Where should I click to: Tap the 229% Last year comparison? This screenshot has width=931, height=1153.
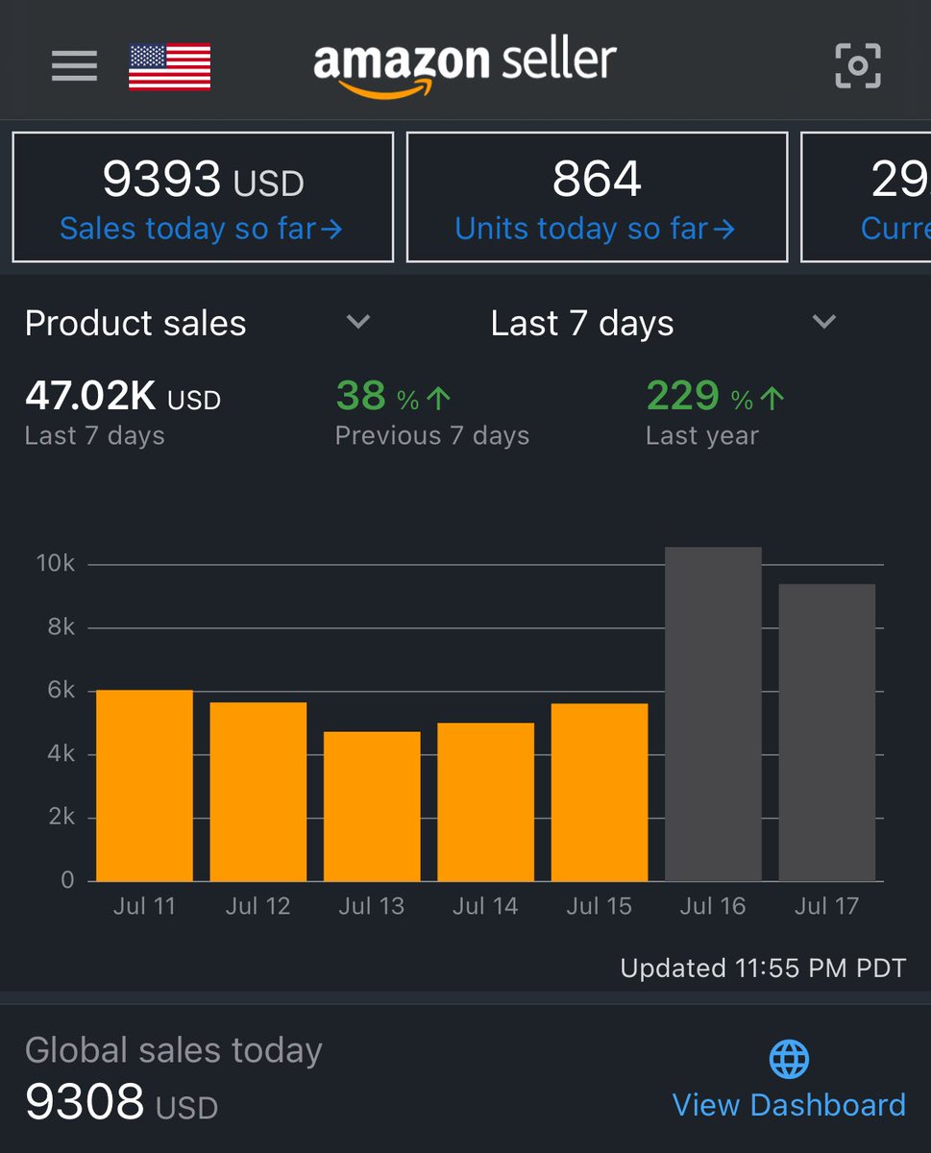click(x=716, y=413)
